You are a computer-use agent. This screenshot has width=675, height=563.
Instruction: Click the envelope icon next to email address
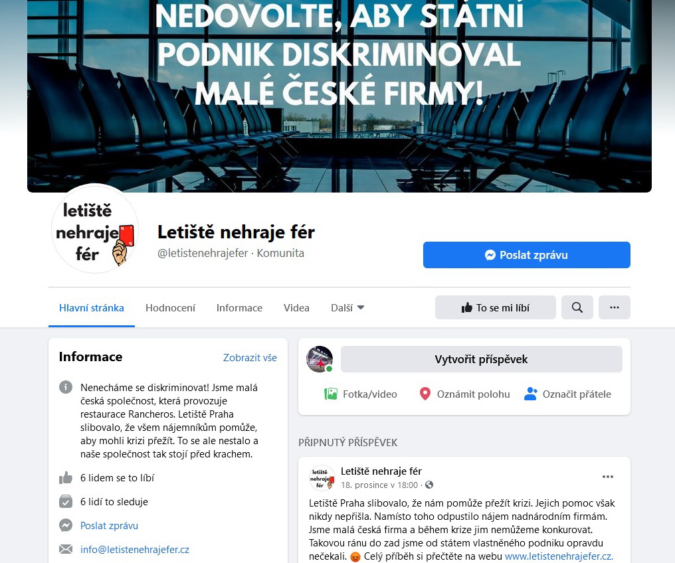click(65, 549)
